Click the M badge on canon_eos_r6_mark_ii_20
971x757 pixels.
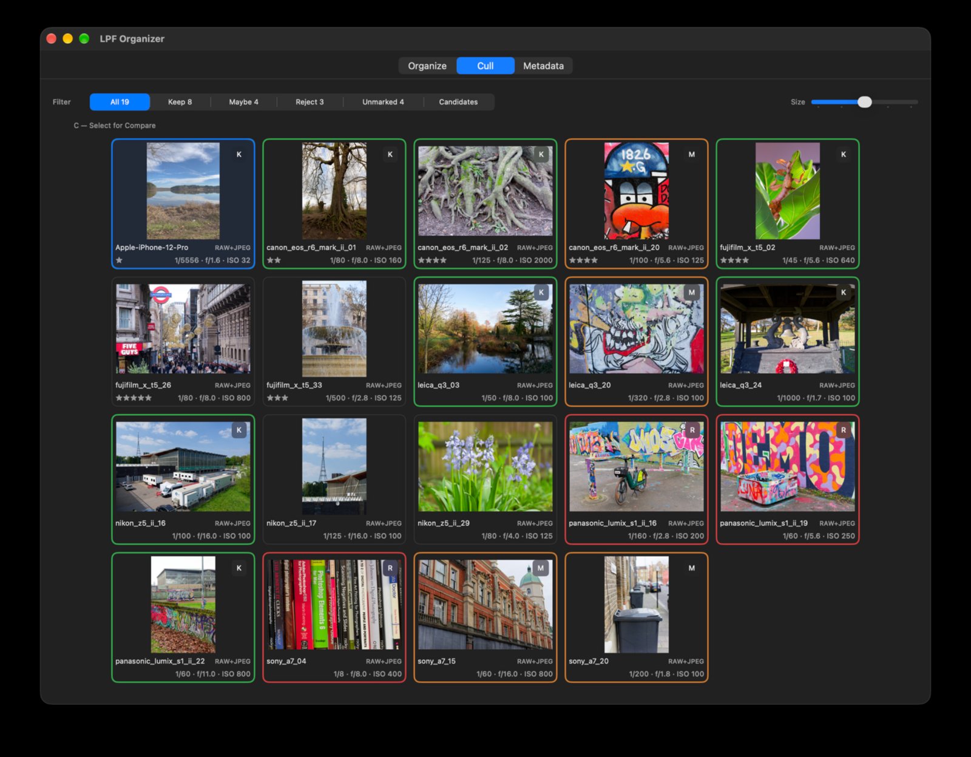(692, 154)
